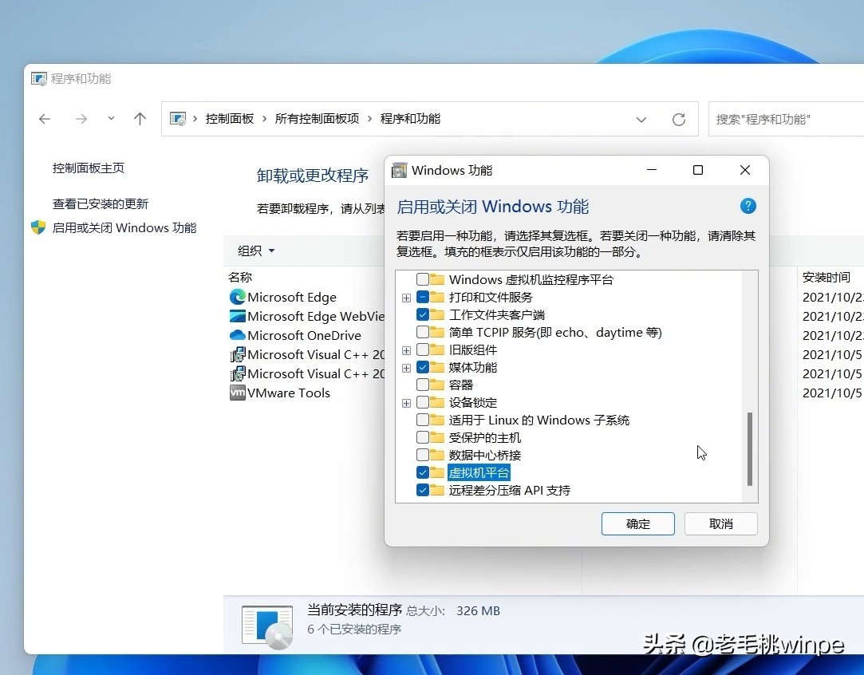Sort list by 名称 column header
Image resolution: width=864 pixels, height=675 pixels.
tap(240, 277)
